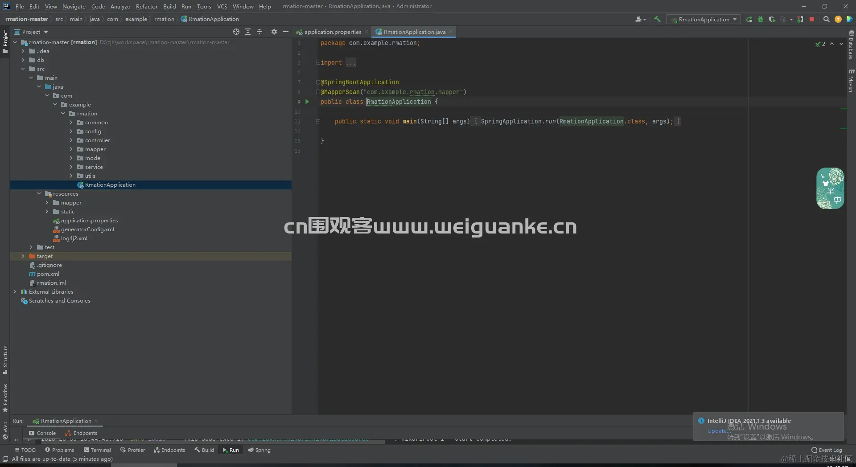The image size is (856, 467).
Task: Expand the folded import block
Action: [318, 62]
